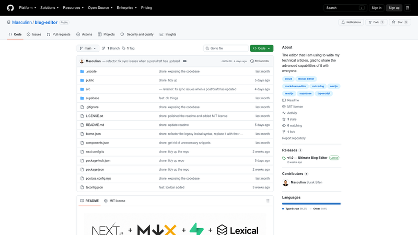Open Readme link in About sidebar

point(291,100)
